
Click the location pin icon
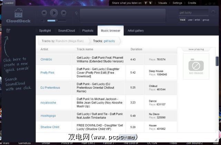[x=76, y=13]
